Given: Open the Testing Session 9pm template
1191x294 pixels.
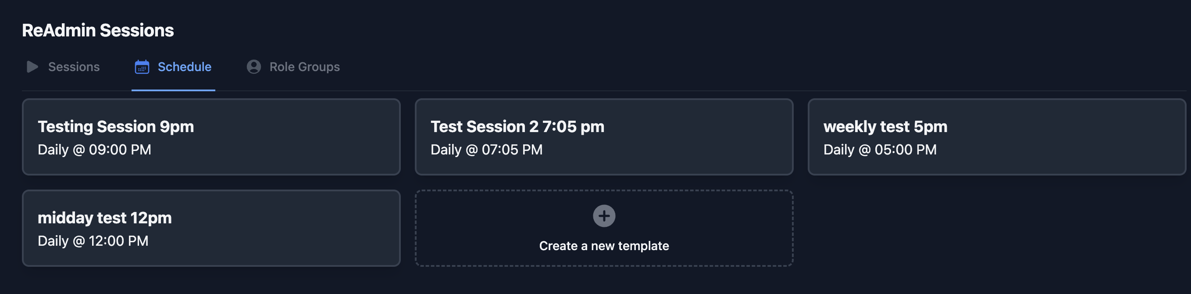Looking at the screenshot, I should 211,136.
